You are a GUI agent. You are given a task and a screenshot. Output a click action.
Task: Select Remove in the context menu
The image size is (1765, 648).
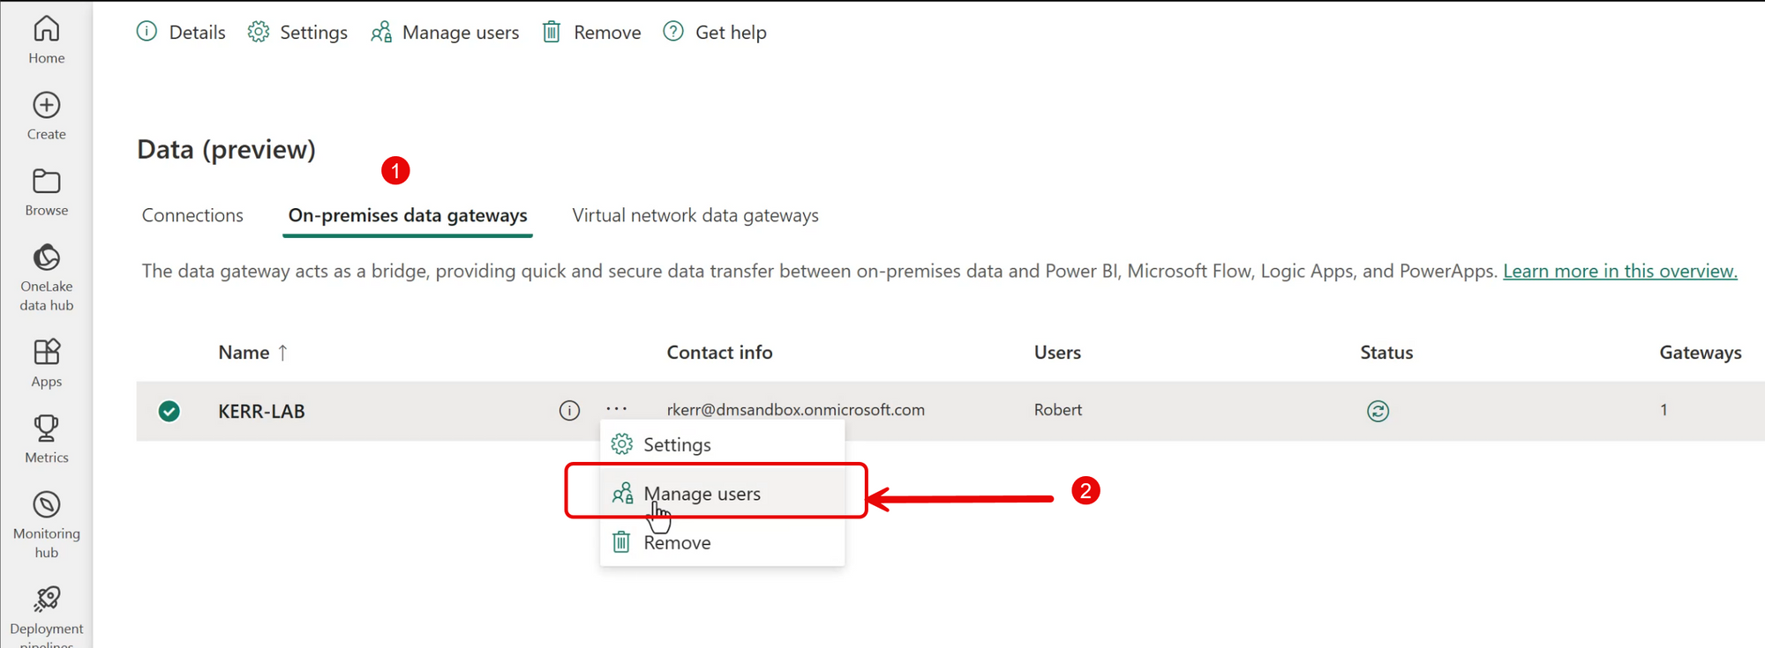pos(677,543)
